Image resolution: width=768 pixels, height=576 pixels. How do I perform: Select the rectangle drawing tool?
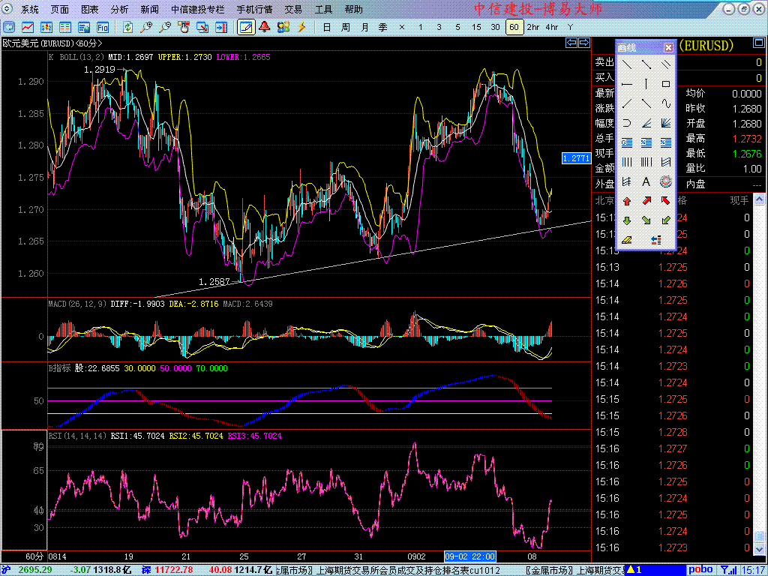[x=665, y=84]
